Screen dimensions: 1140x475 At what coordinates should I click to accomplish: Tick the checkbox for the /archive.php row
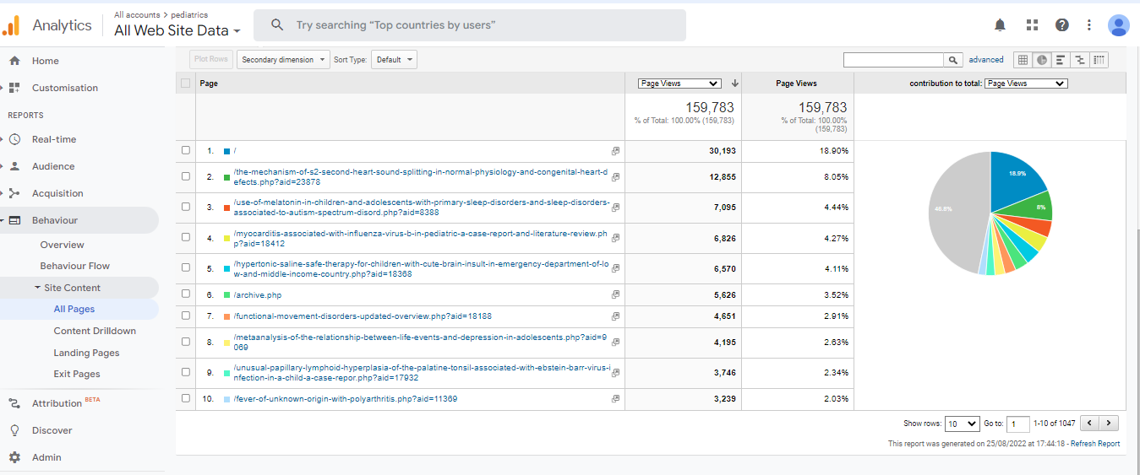(186, 294)
